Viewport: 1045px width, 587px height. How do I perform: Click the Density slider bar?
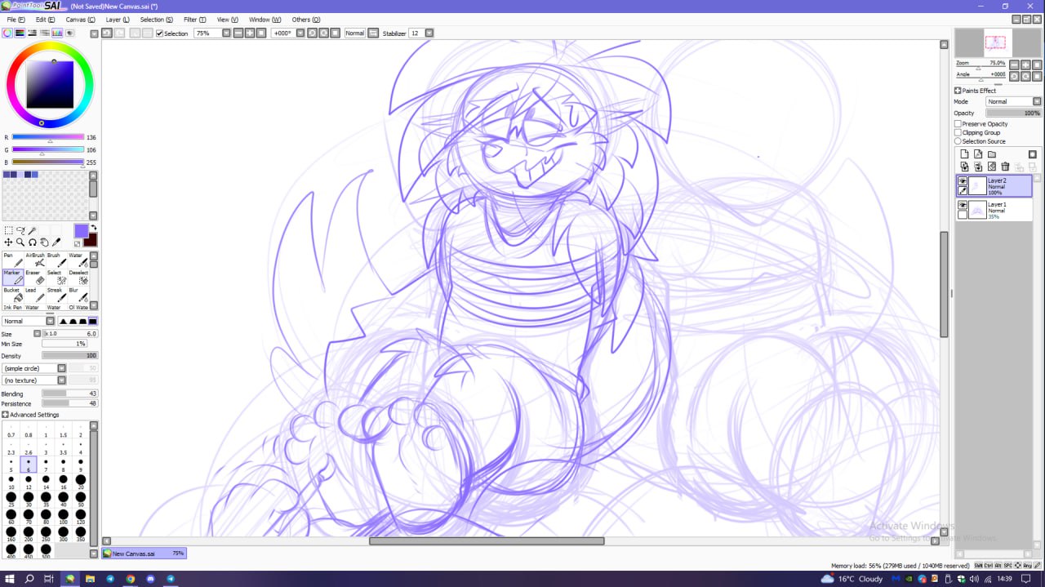point(69,356)
